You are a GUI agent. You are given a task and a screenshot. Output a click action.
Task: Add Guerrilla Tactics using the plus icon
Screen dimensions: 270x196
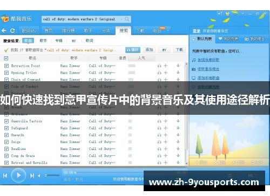166,121
